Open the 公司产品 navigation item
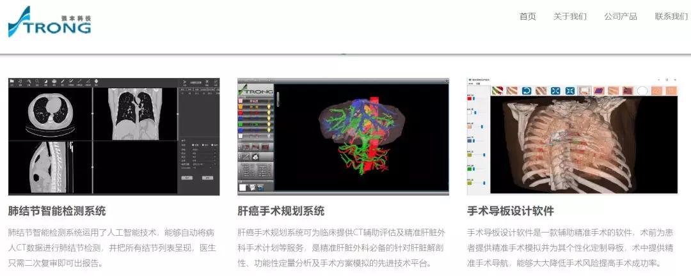This screenshot has width=691, height=276. [620, 17]
